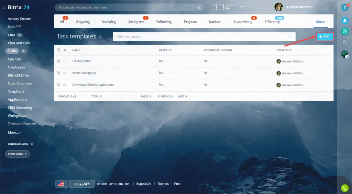
Task: Click the hamburger menu beside Bitrix 24 logo
Action: [4, 7]
